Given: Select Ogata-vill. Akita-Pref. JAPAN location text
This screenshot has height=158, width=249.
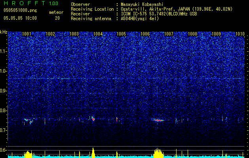Looking at the screenshot, I should coord(177,9).
